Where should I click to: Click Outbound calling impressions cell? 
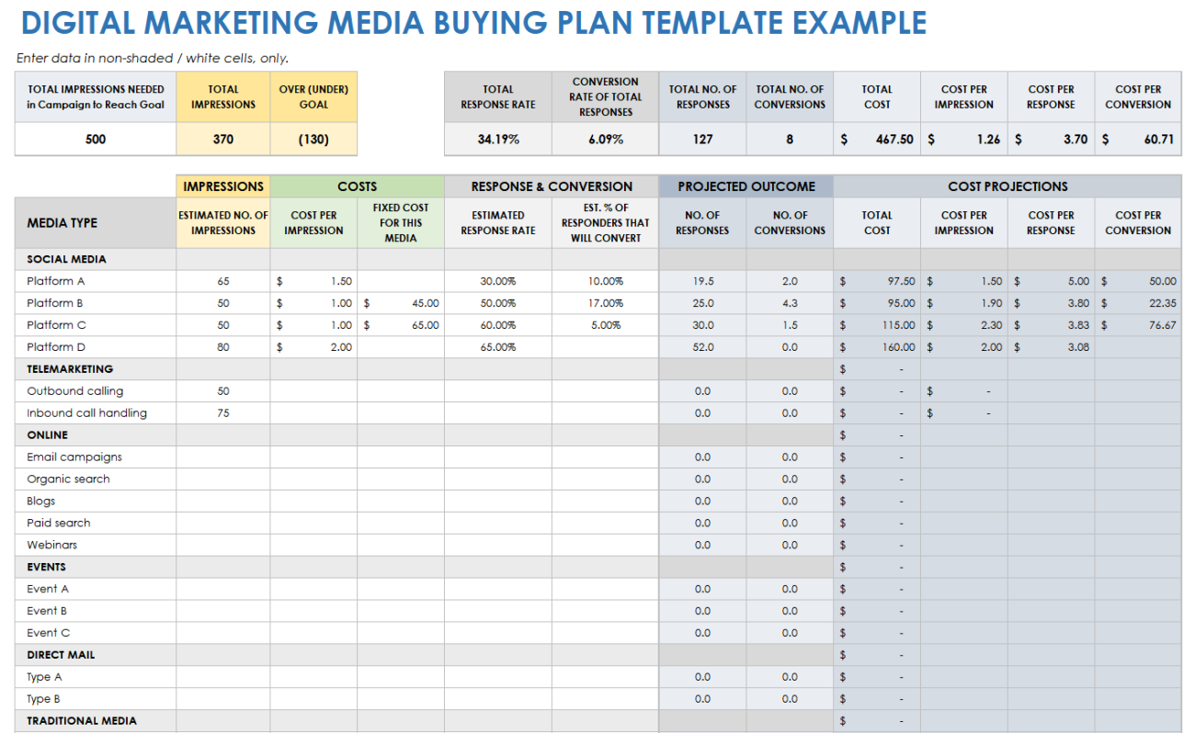[223, 391]
